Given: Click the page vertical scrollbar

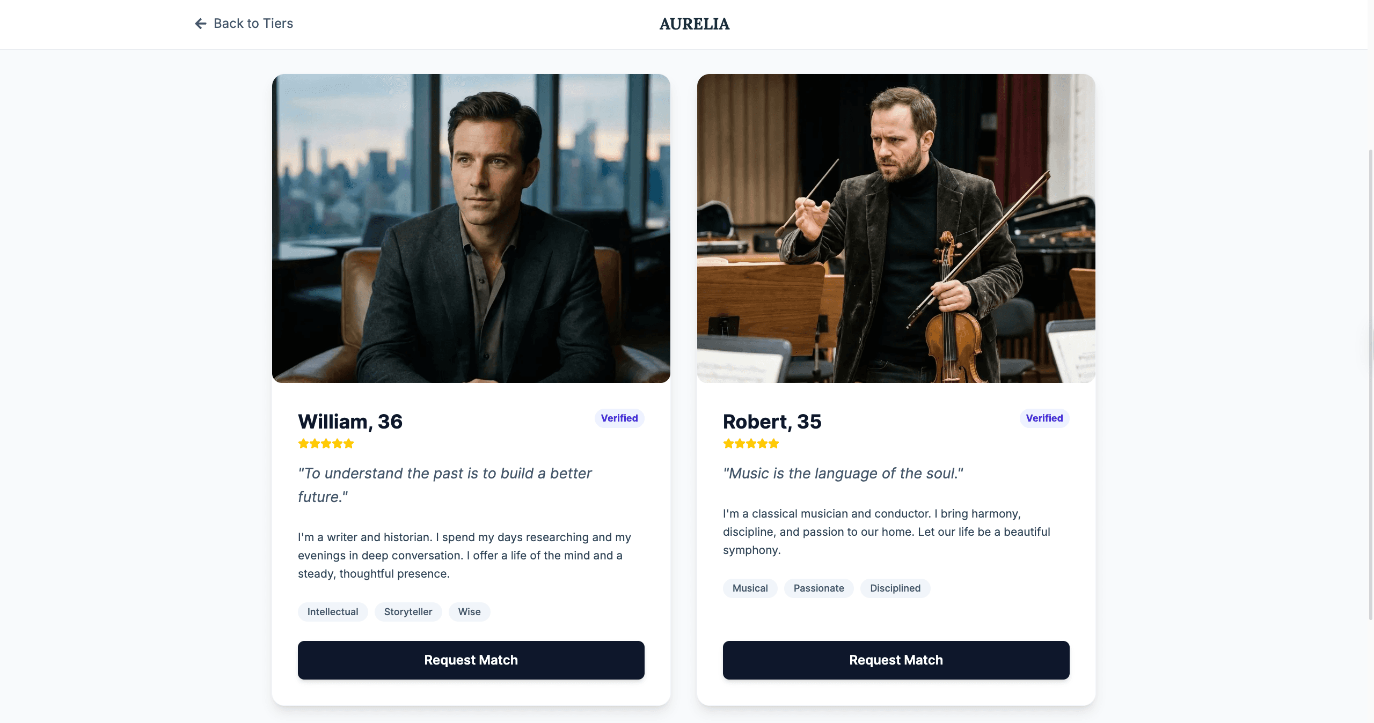Looking at the screenshot, I should [x=1370, y=375].
